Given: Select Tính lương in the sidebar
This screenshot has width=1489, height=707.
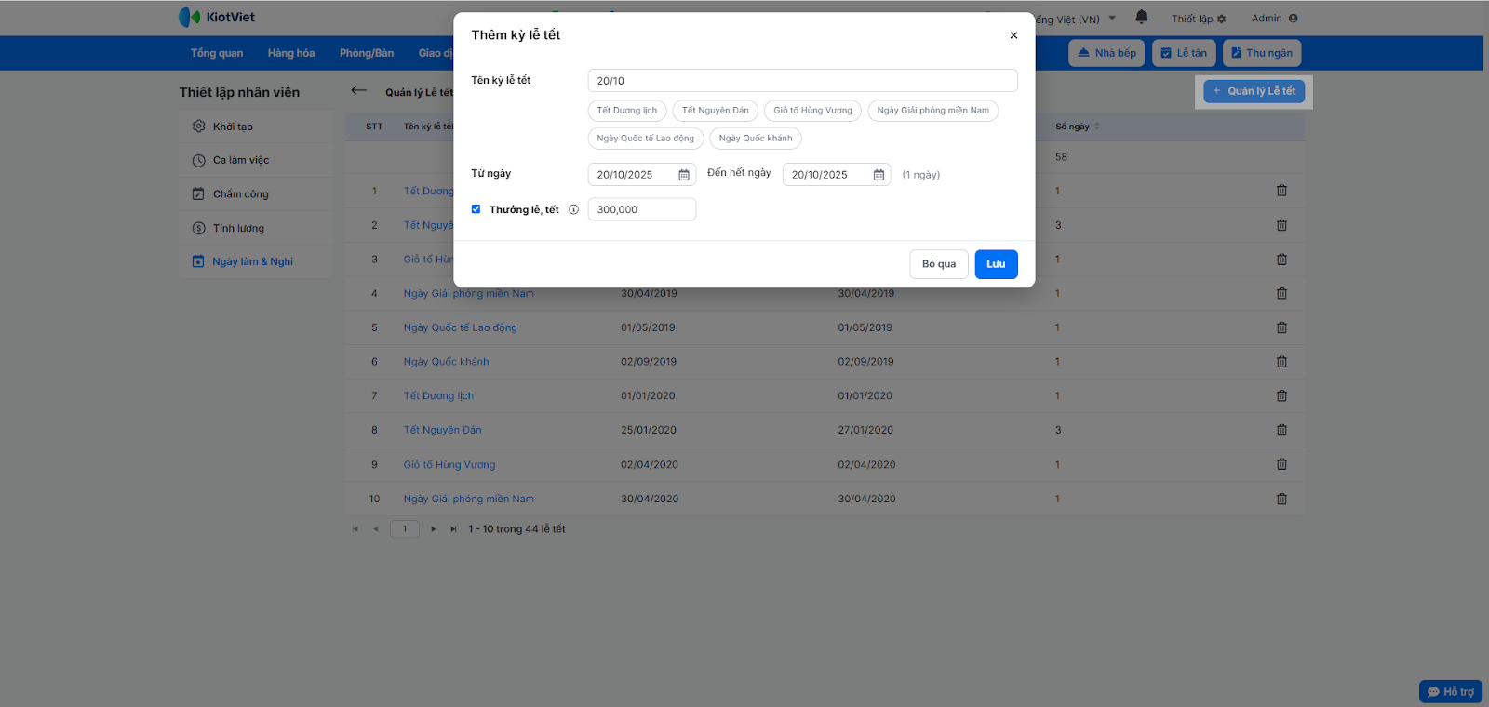Looking at the screenshot, I should click(x=256, y=228).
